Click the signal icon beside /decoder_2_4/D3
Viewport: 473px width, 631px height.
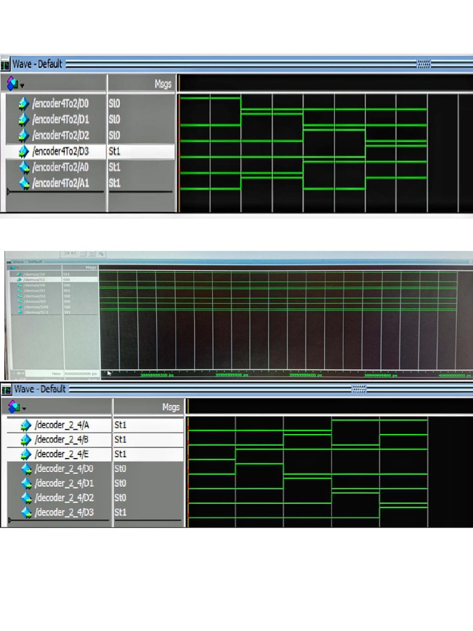(x=26, y=513)
